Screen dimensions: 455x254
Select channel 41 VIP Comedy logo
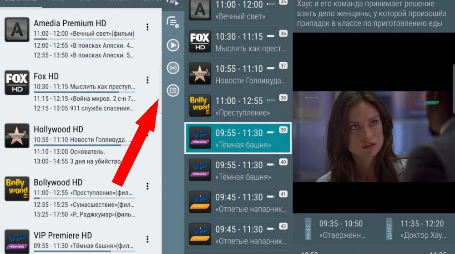(200, 202)
